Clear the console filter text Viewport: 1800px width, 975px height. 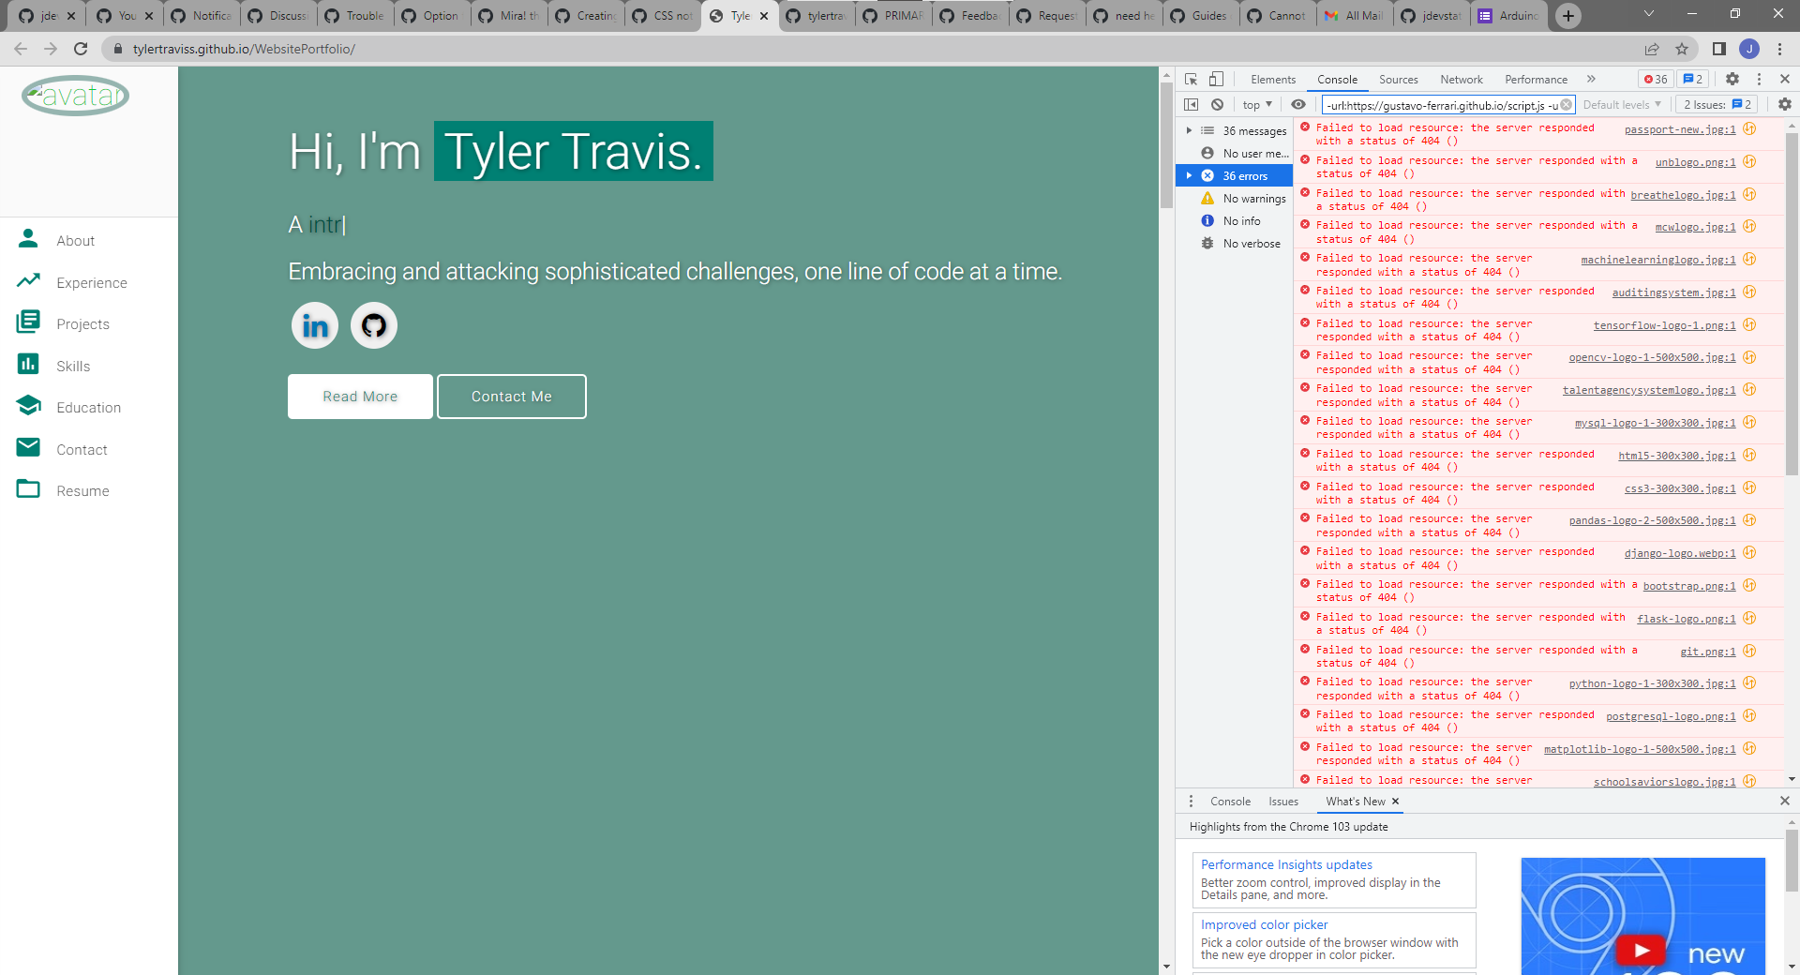[x=1566, y=105]
